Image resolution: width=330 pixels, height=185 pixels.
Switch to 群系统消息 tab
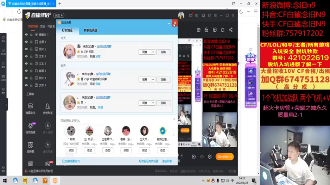[90, 30]
